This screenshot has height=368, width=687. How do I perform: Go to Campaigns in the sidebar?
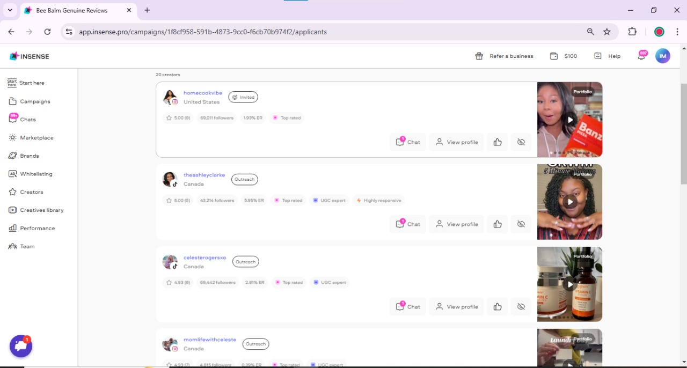tap(30, 101)
